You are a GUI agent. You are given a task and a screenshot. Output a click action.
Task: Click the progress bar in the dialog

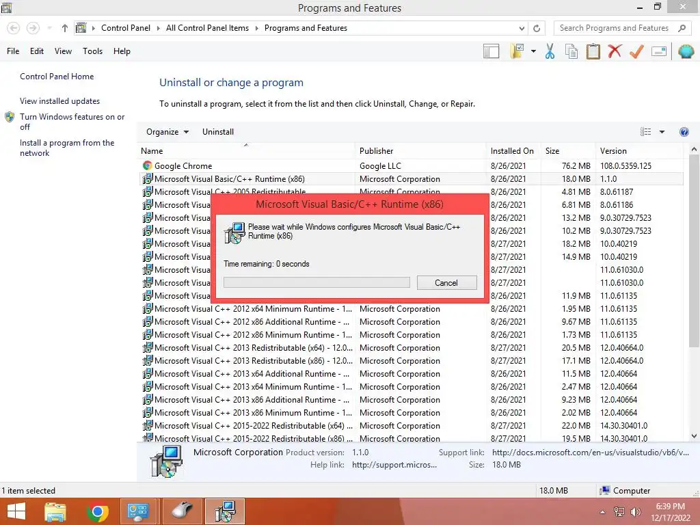pyautogui.click(x=317, y=282)
